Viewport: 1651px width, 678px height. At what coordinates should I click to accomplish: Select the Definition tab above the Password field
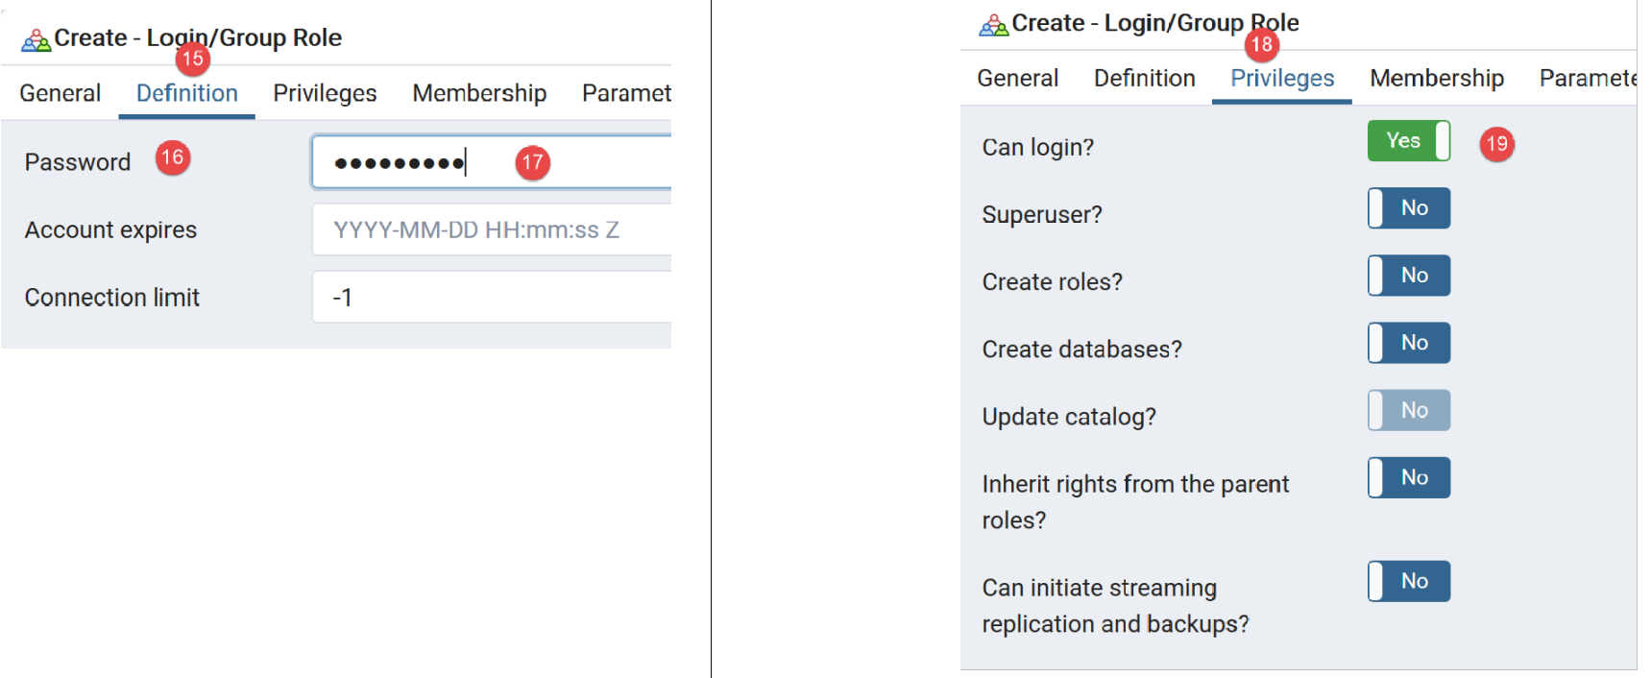pyautogui.click(x=186, y=93)
